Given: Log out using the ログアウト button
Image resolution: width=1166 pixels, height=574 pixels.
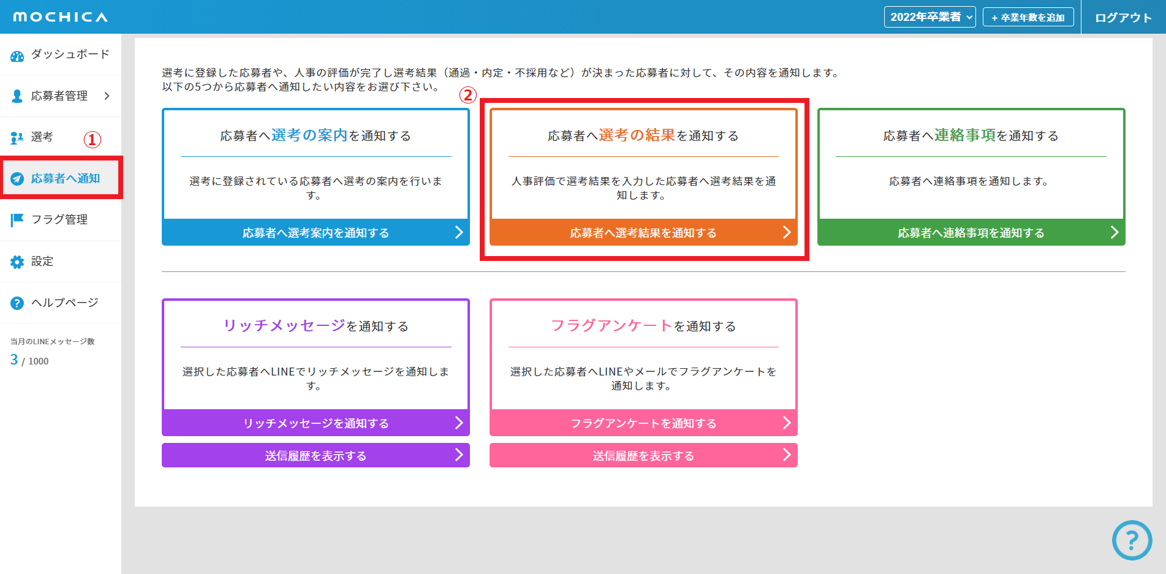Looking at the screenshot, I should 1123,17.
